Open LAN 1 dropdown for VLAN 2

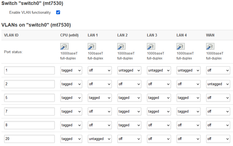click(x=100, y=84)
